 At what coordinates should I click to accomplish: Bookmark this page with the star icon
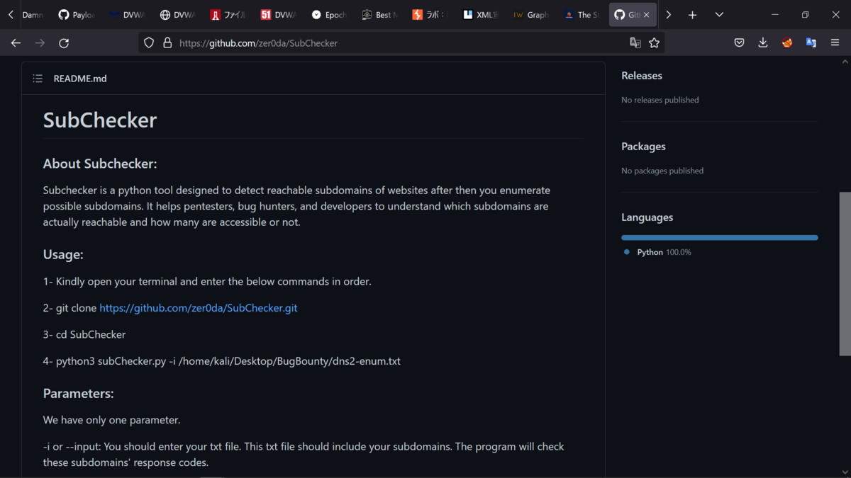click(654, 43)
